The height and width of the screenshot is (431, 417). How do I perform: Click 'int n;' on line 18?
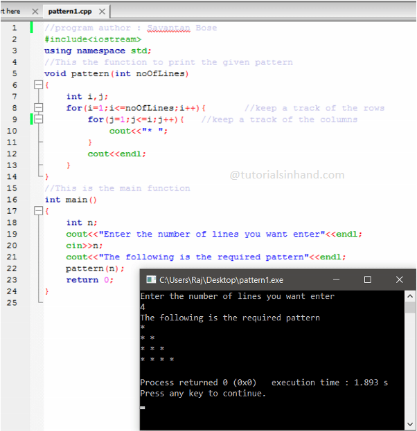(82, 223)
